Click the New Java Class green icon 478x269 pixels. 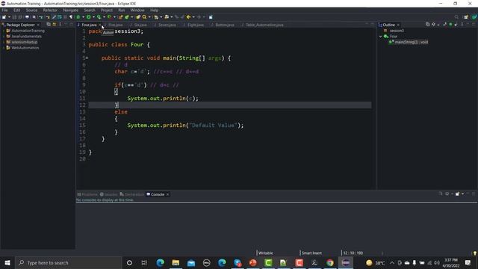[x=127, y=17]
